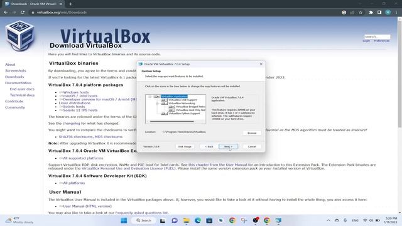Open install-option dropdown for VirtualBox USB Support
Image resolution: width=402 pixels, height=226 pixels.
tap(164, 100)
